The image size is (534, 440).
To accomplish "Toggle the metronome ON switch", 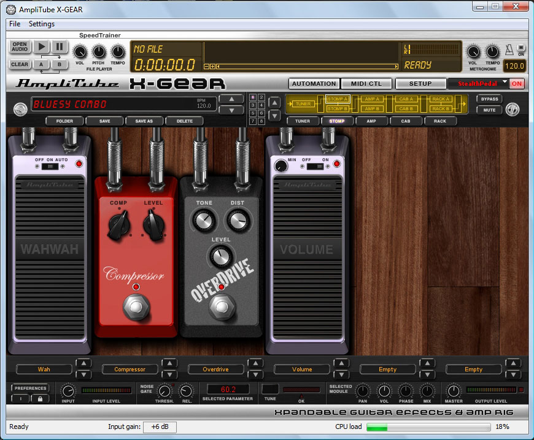I will tap(521, 48).
